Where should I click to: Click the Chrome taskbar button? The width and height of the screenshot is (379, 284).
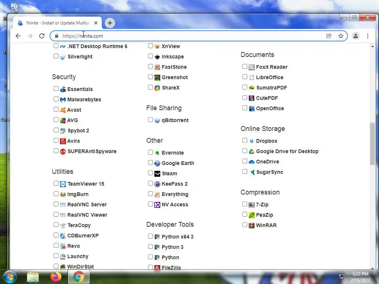coord(79,277)
